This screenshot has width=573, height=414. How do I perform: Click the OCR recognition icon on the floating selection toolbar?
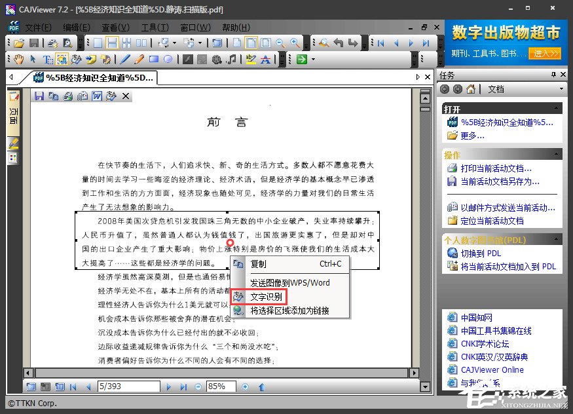pos(111,96)
